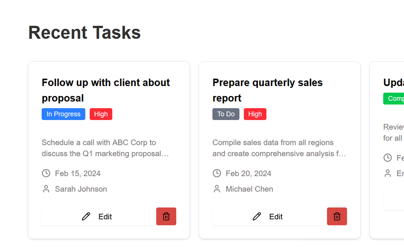
Task: Select the In Progress status badge
Action: click(63, 114)
